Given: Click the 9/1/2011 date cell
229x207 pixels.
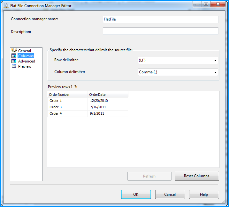Looking at the screenshot, I should [108, 113].
